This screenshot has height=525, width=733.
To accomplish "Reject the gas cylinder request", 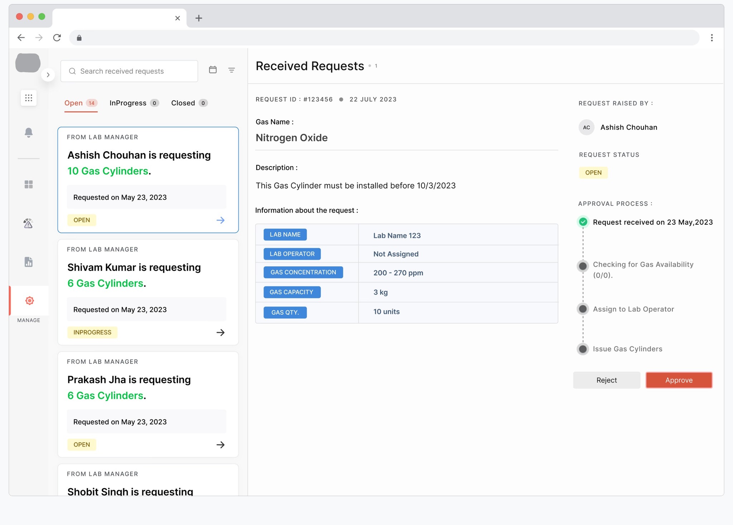I will point(606,380).
